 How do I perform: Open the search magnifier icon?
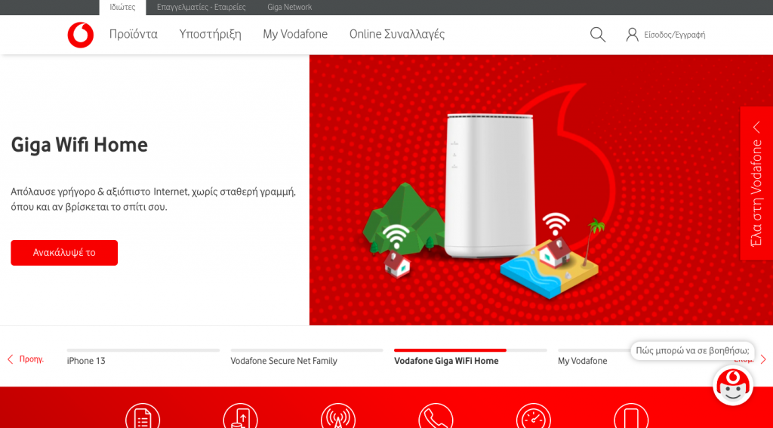tap(598, 35)
